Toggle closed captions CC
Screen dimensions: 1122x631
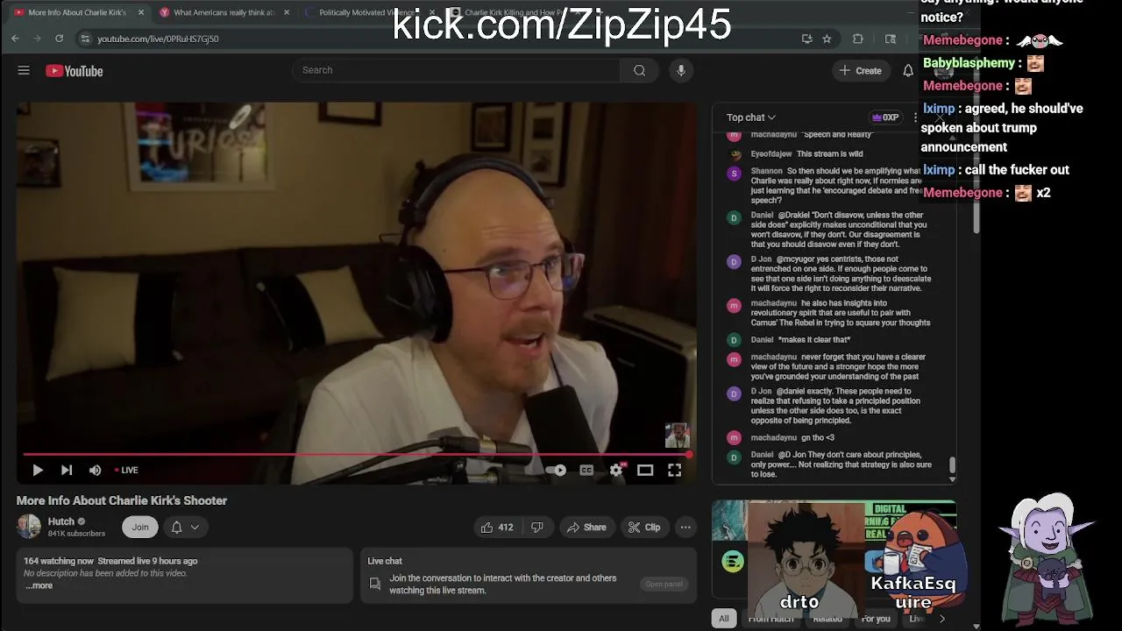pos(586,471)
